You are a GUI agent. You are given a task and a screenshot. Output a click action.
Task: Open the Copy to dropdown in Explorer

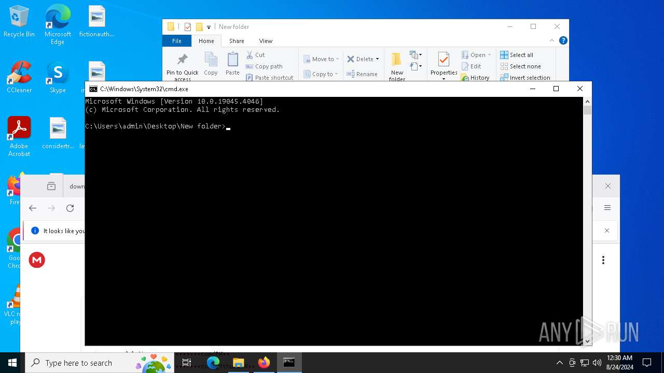click(321, 74)
